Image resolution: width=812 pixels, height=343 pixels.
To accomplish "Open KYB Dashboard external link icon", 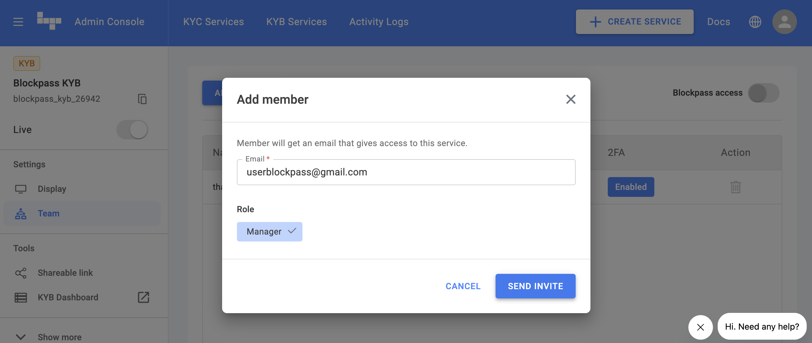I will [143, 297].
